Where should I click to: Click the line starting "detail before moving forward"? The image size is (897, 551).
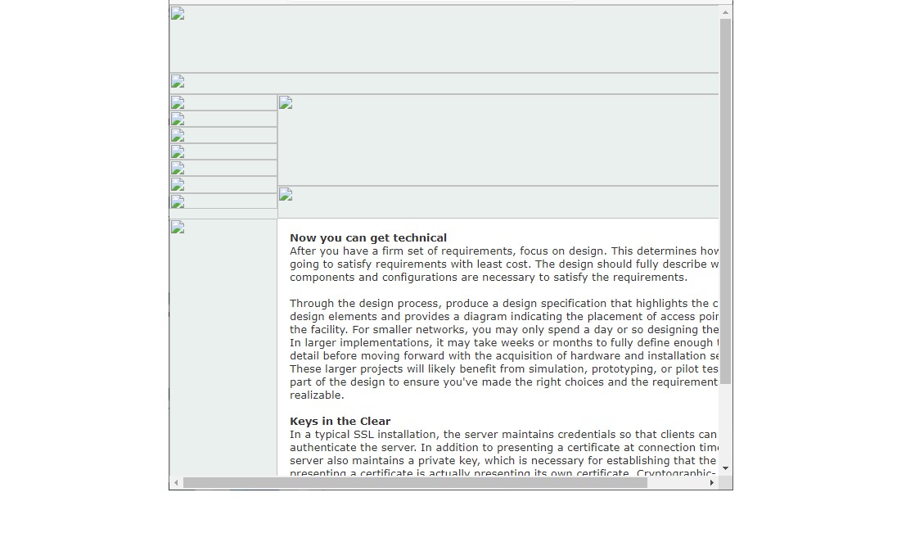point(504,356)
